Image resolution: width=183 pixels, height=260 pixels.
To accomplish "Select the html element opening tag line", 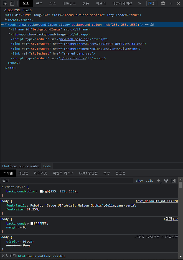I will [x=73, y=15].
